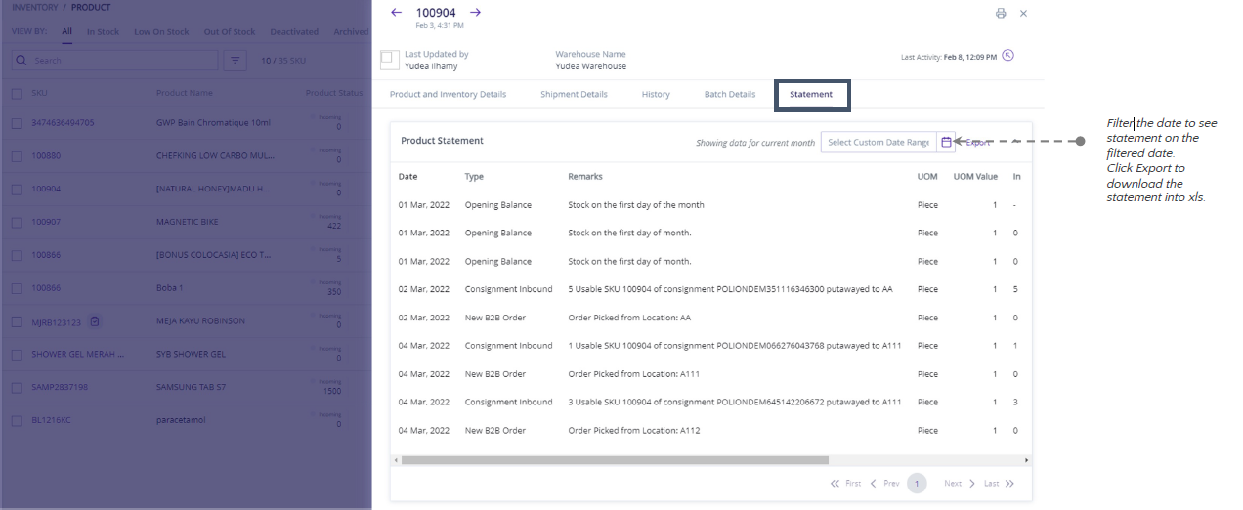This screenshot has width=1243, height=510.
Task: Click the Date column header
Action: click(x=407, y=177)
